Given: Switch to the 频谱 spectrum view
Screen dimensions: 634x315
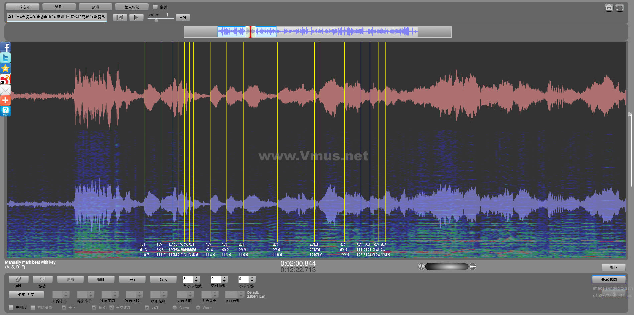Looking at the screenshot, I should (95, 7).
